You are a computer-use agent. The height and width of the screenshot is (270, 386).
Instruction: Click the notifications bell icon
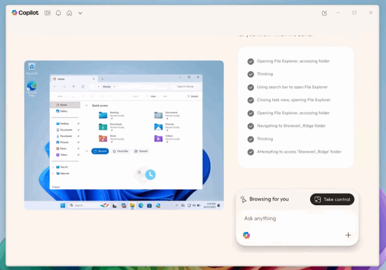pyautogui.click(x=58, y=13)
